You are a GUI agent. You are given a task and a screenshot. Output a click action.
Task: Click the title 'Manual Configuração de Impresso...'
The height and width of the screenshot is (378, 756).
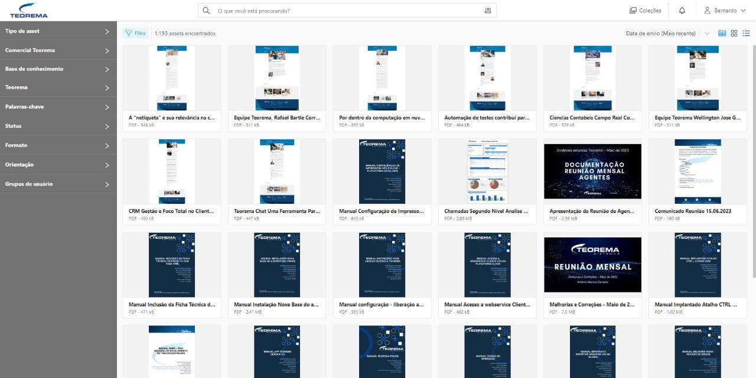pyautogui.click(x=382, y=211)
